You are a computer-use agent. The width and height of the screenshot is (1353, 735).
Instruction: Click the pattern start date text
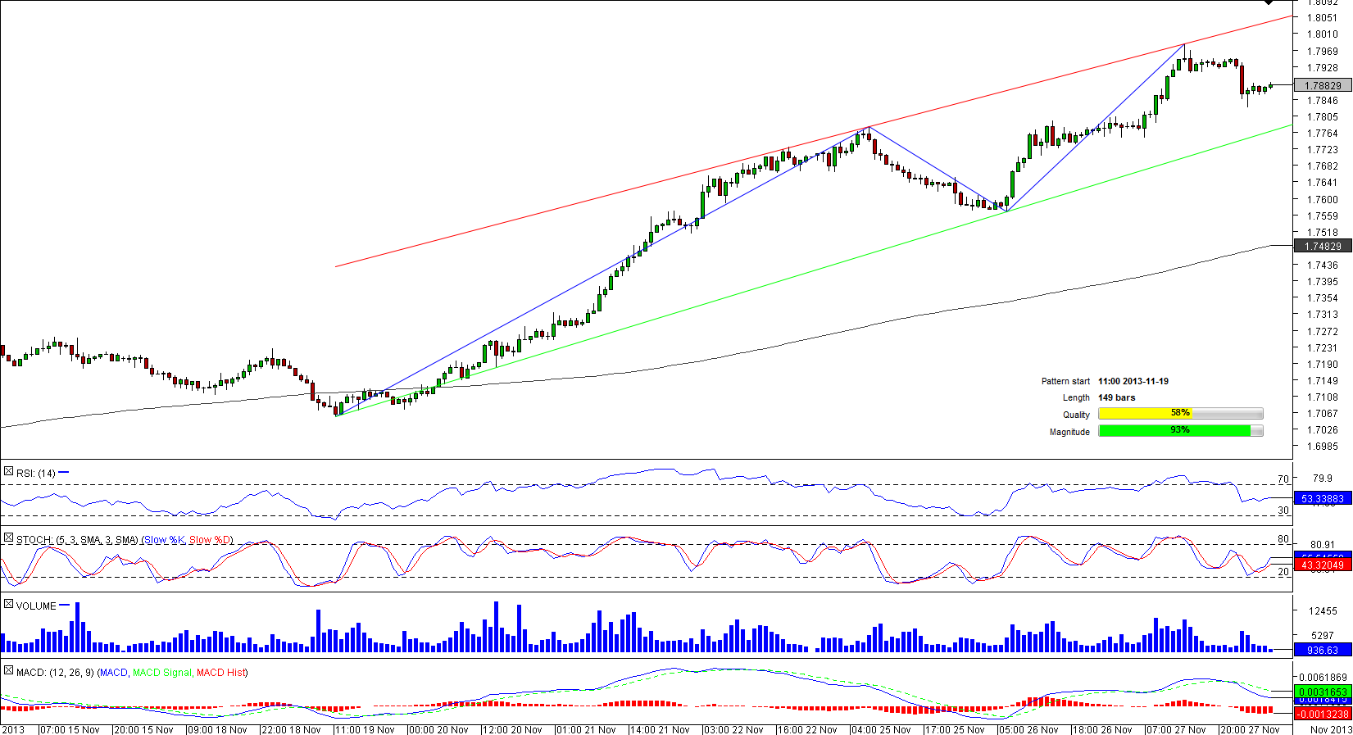(x=1133, y=381)
